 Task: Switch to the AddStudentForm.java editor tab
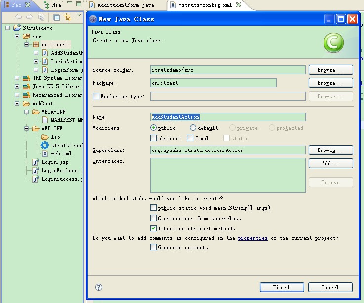pyautogui.click(x=122, y=5)
